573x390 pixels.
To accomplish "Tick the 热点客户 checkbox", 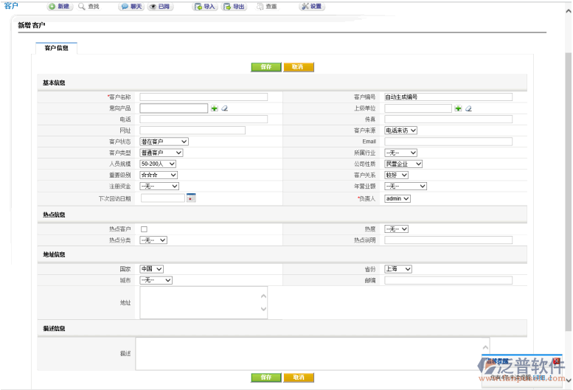I will point(144,229).
